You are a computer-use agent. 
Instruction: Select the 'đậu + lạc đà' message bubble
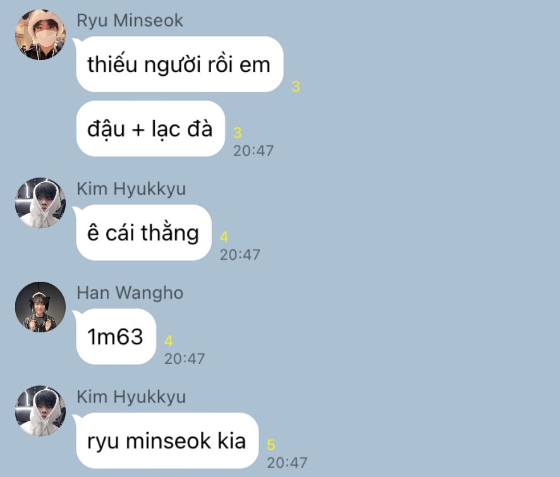[150, 128]
